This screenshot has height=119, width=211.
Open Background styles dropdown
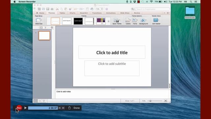(144, 21)
